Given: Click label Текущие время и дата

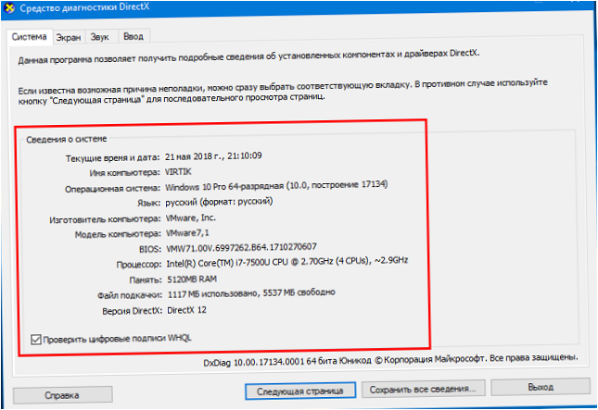Looking at the screenshot, I should 112,158.
